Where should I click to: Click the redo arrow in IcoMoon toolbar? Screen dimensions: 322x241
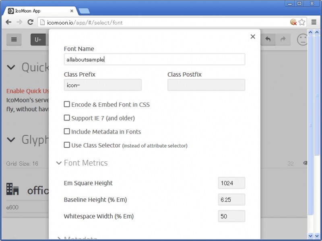(283, 39)
